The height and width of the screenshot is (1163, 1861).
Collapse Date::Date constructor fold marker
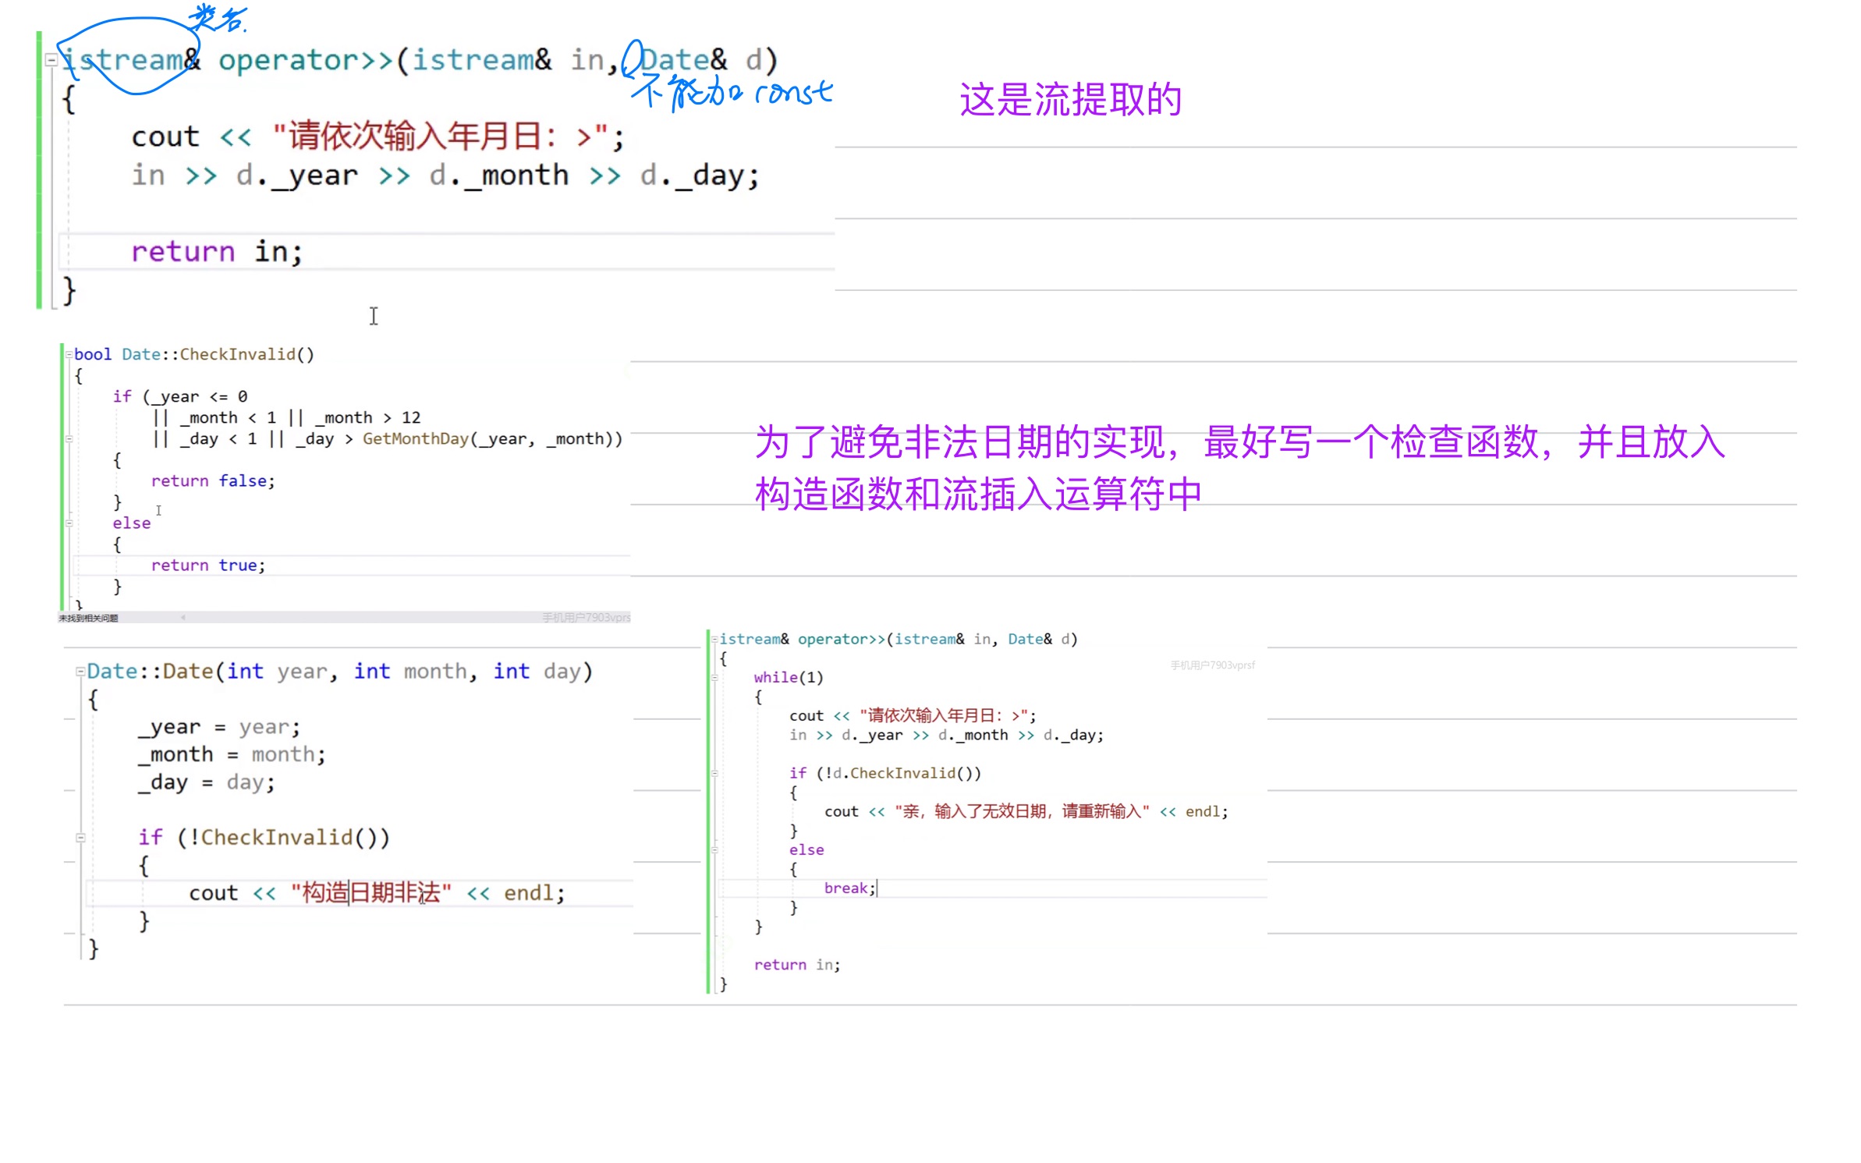point(80,672)
